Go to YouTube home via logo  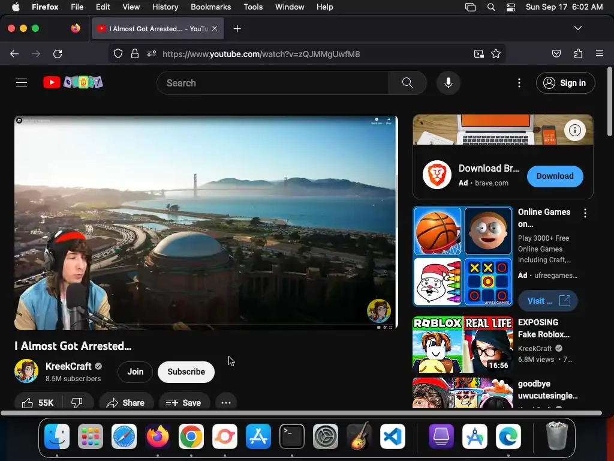[73, 82]
